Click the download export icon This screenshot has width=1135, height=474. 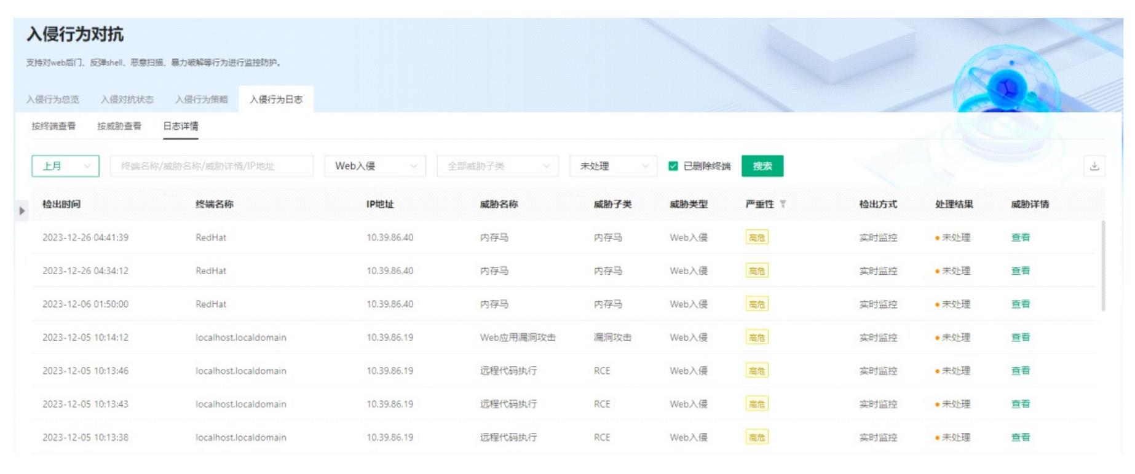tap(1094, 166)
